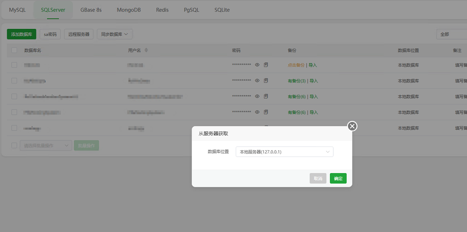Copy the second database row's password
Viewport: 467px width, 232px height.
pos(266,80)
